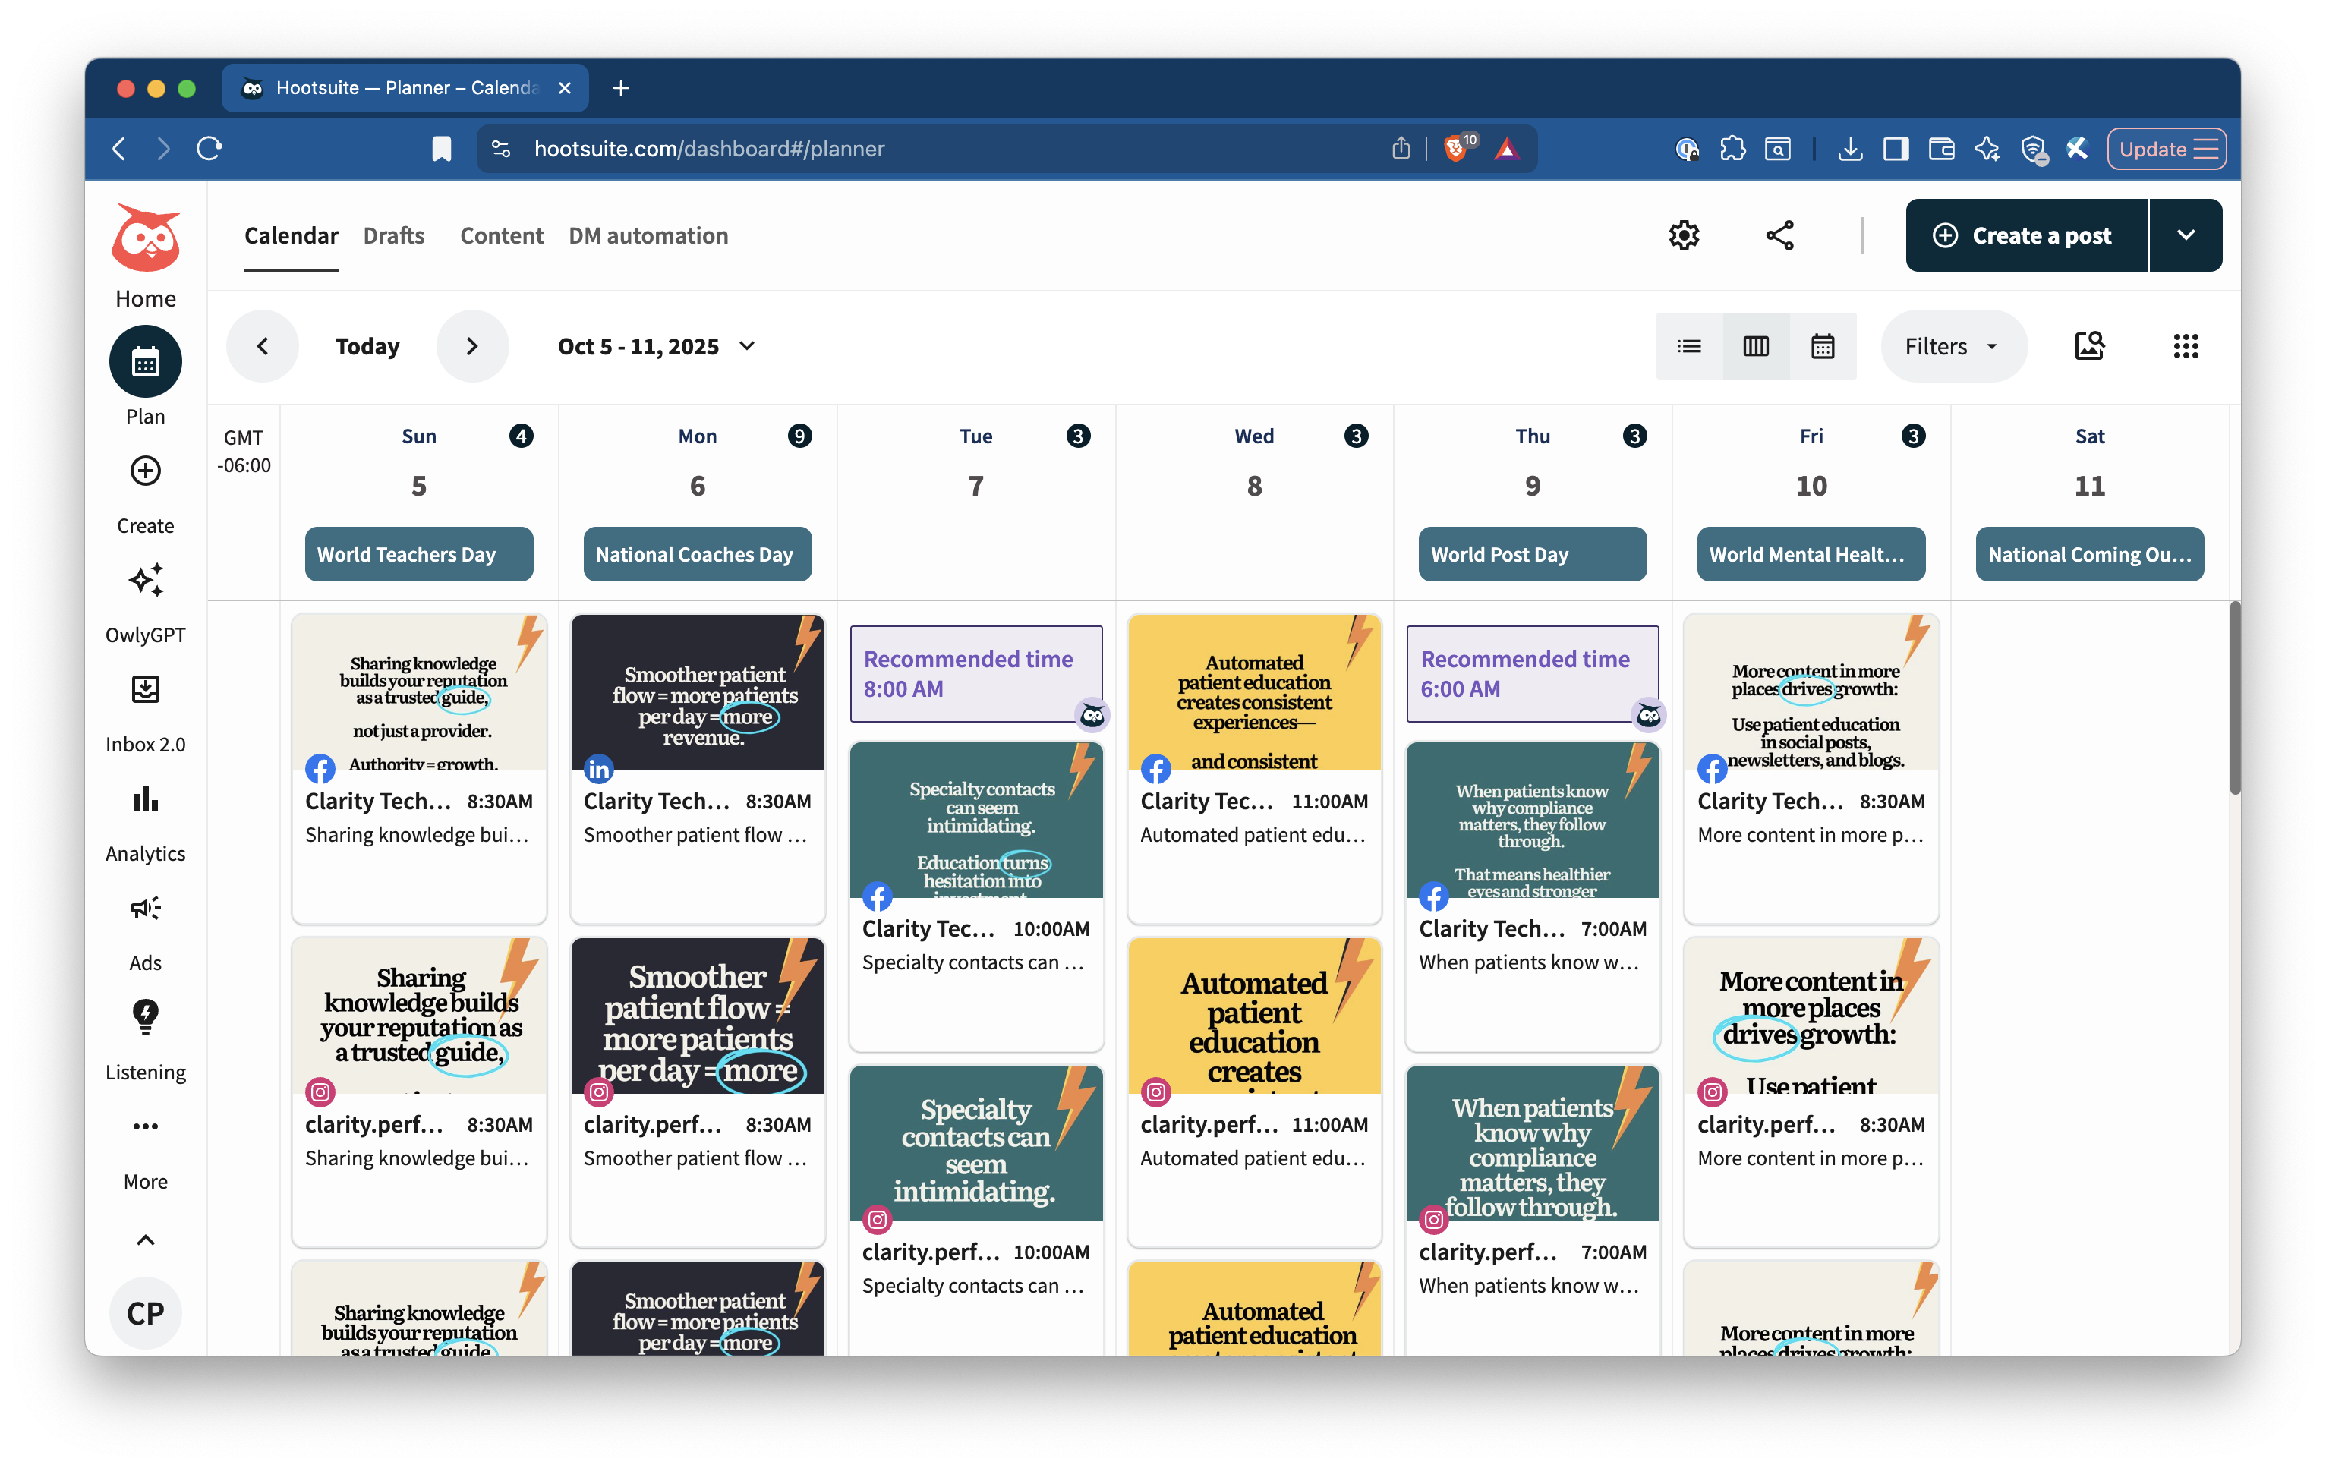The height and width of the screenshot is (1468, 2326).
Task: Open the Ads megaphone icon
Action: click(x=145, y=908)
